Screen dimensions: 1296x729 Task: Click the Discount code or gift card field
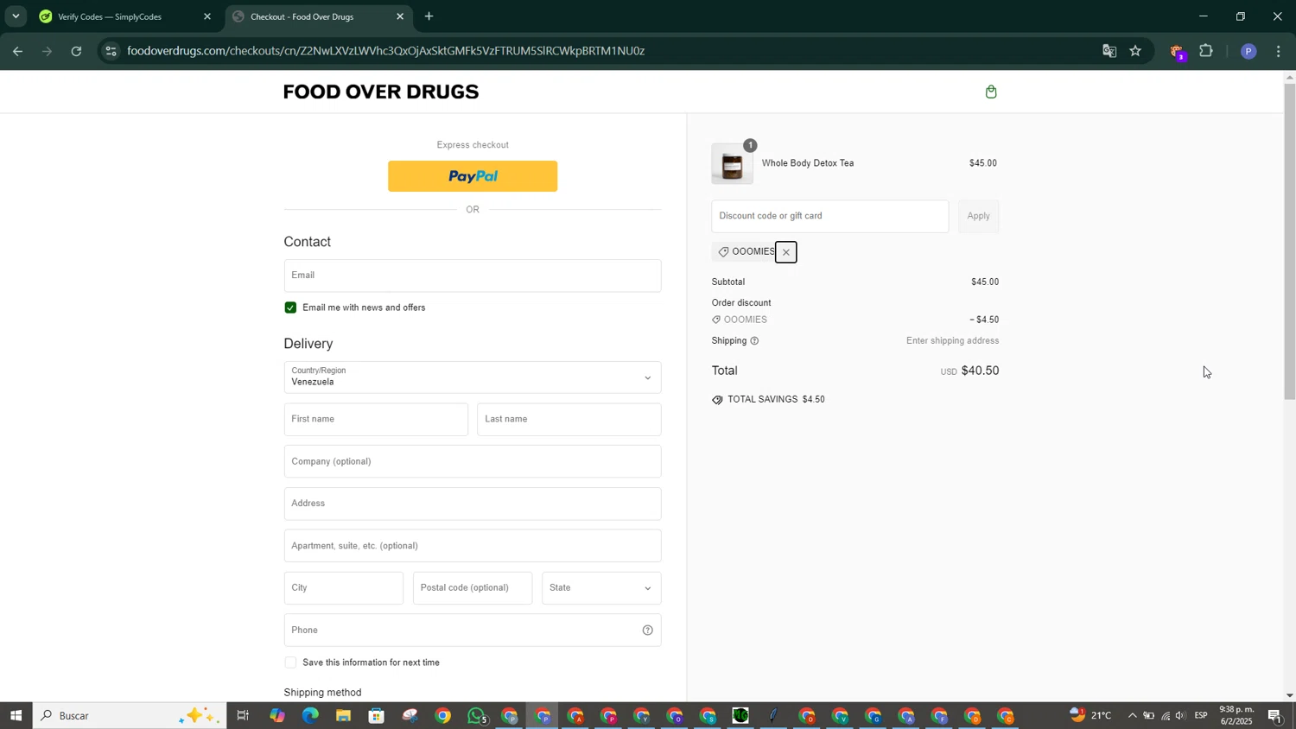829,216
